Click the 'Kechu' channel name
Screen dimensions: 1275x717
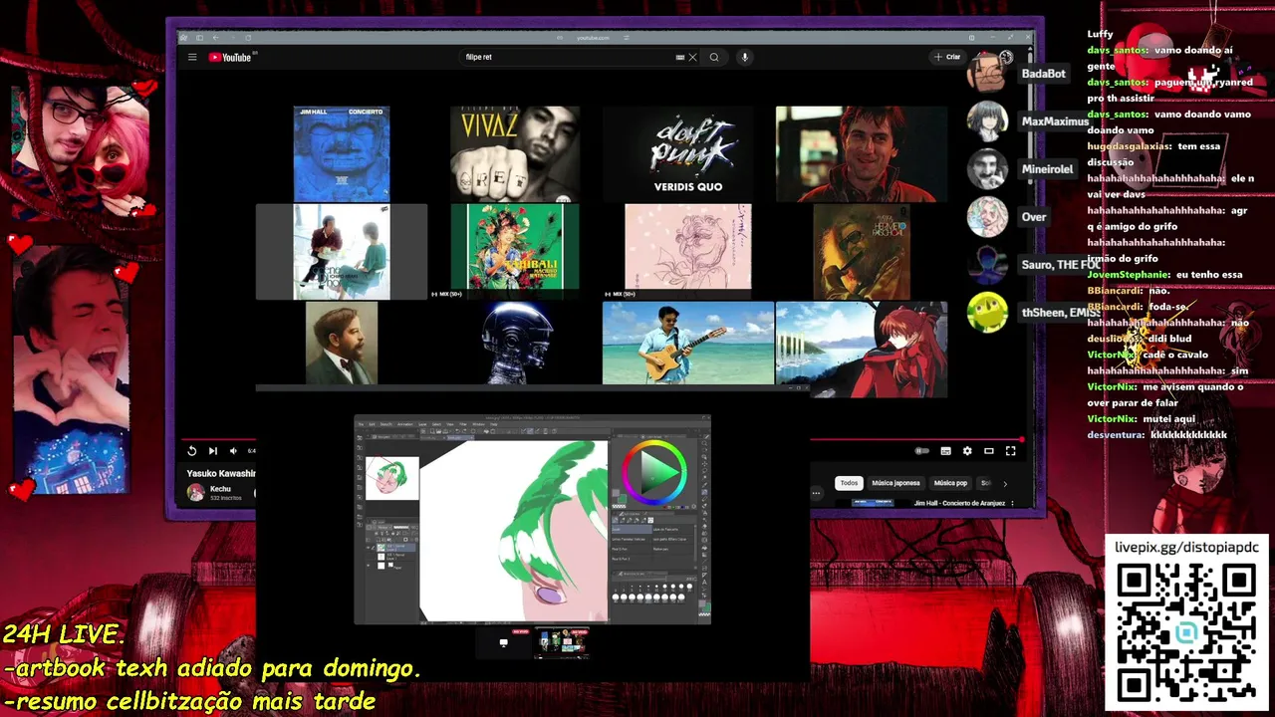click(220, 489)
